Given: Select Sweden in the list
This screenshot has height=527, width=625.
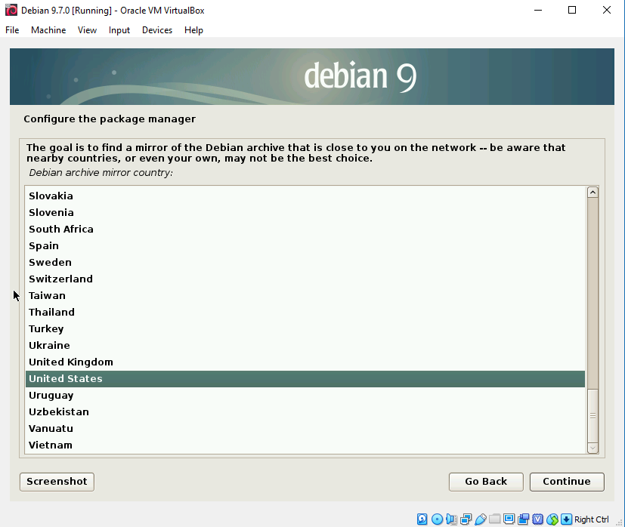Looking at the screenshot, I should click(x=305, y=263).
